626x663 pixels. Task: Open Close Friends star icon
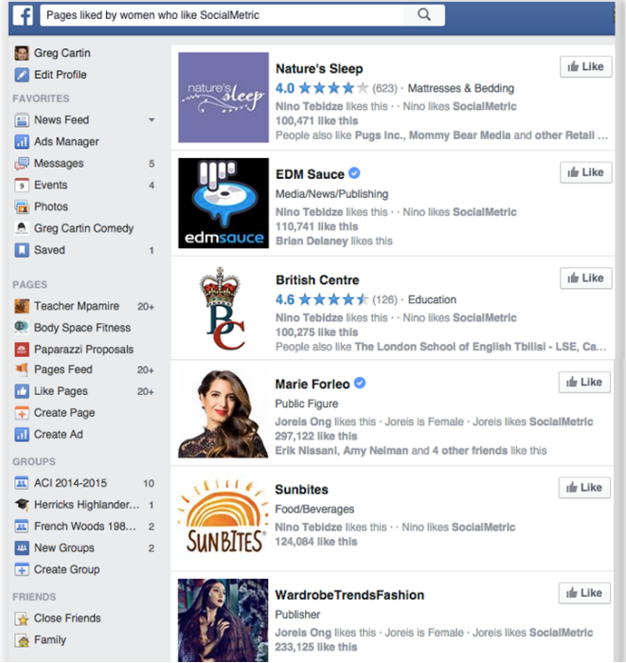point(22,618)
